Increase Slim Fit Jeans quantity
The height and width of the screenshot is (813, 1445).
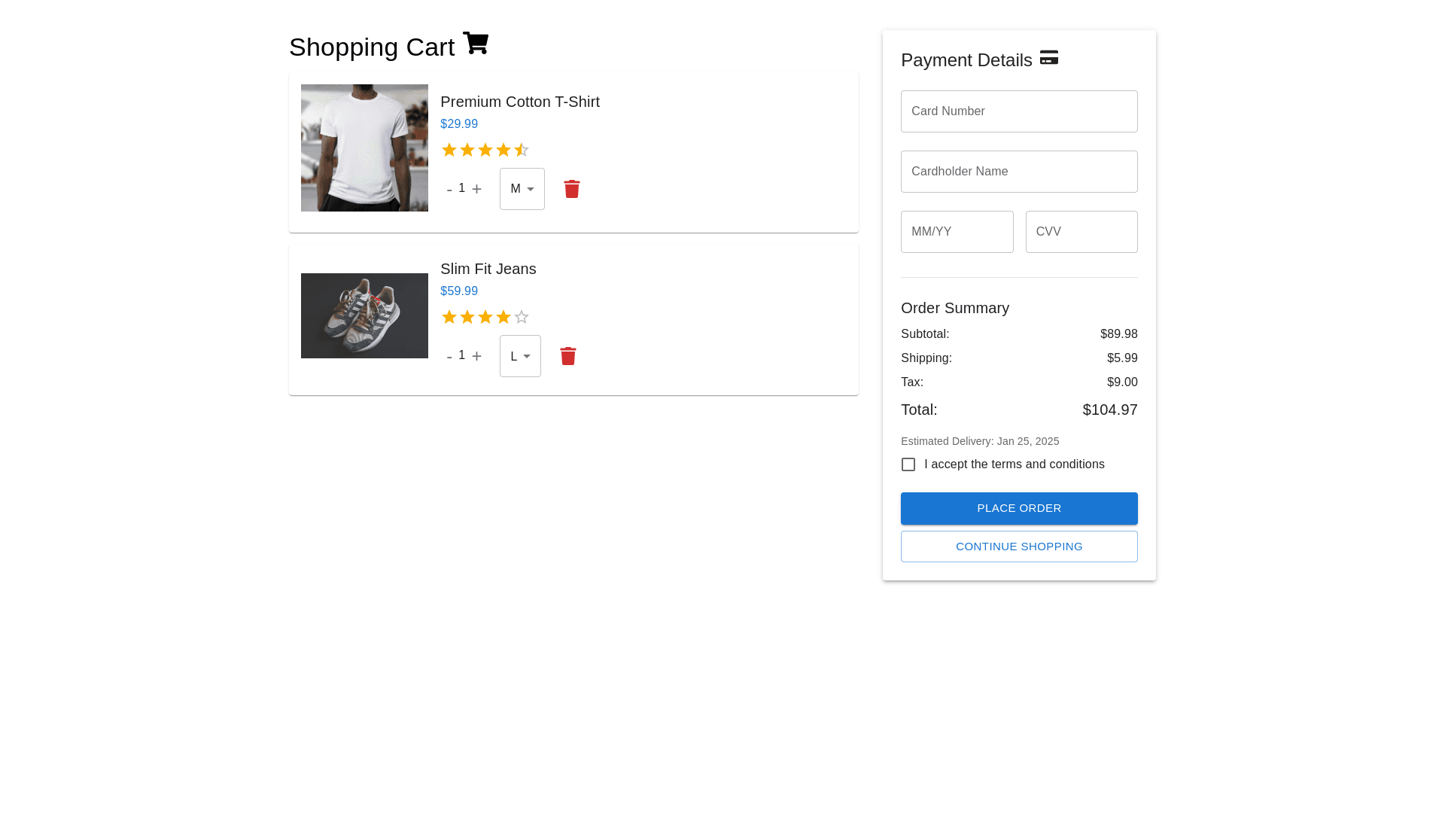[x=476, y=356]
